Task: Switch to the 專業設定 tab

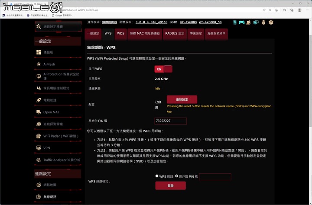Action: pos(196,34)
